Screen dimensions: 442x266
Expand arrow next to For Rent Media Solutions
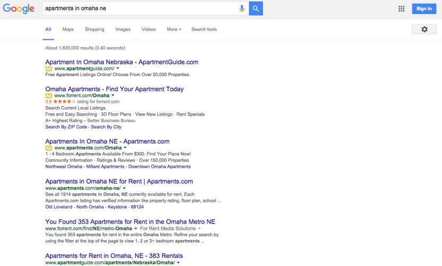[x=200, y=228]
